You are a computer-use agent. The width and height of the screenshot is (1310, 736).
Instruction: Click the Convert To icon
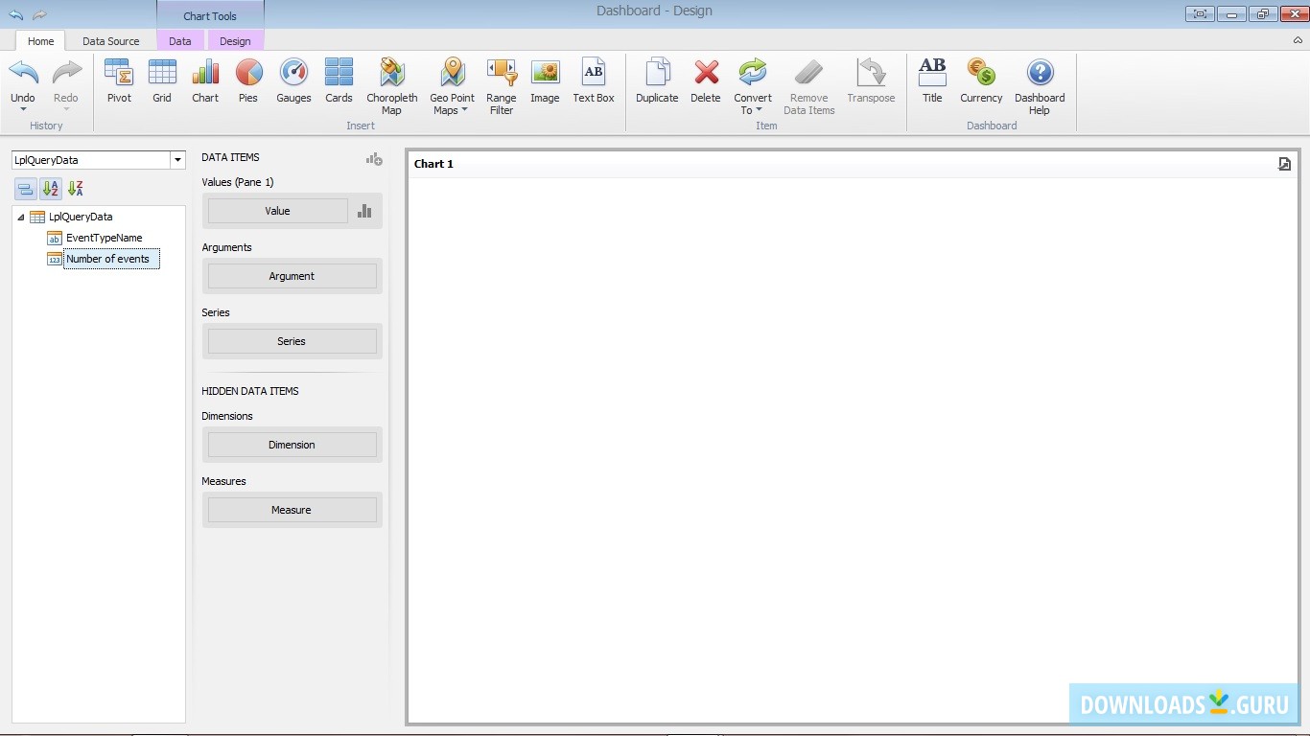[753, 73]
